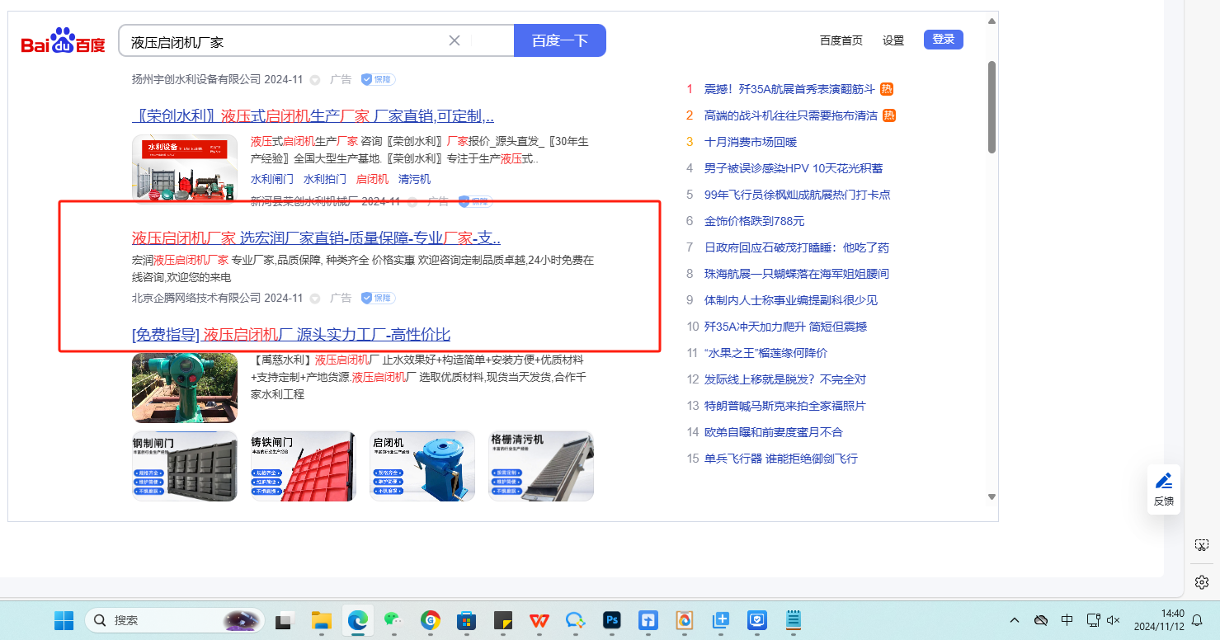The image size is (1220, 640).
Task: Toggle the 中 input method indicator
Action: point(1067,620)
